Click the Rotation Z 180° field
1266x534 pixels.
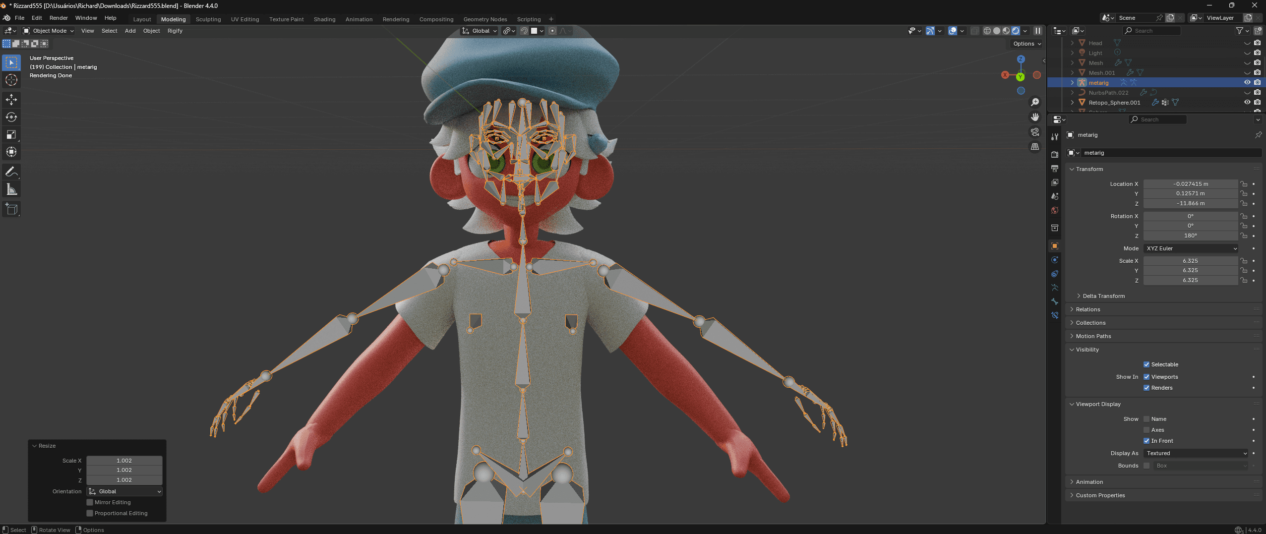[1191, 236]
